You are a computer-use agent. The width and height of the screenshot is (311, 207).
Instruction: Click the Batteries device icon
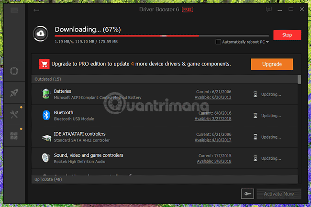click(46, 94)
